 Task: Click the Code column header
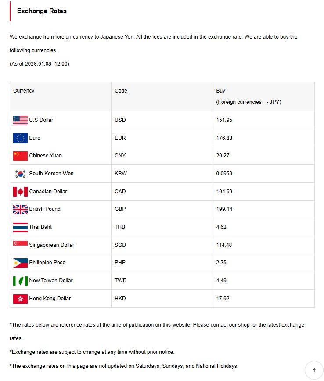point(121,91)
